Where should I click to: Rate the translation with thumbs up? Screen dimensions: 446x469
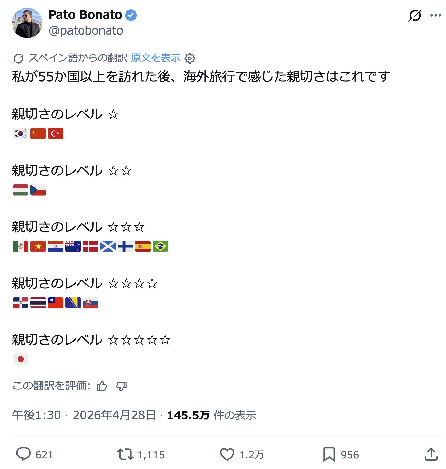coord(102,386)
